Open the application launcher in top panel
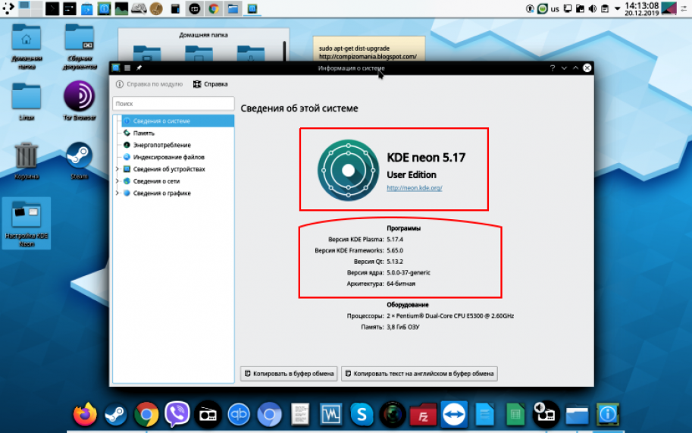The width and height of the screenshot is (692, 433). [x=8, y=8]
